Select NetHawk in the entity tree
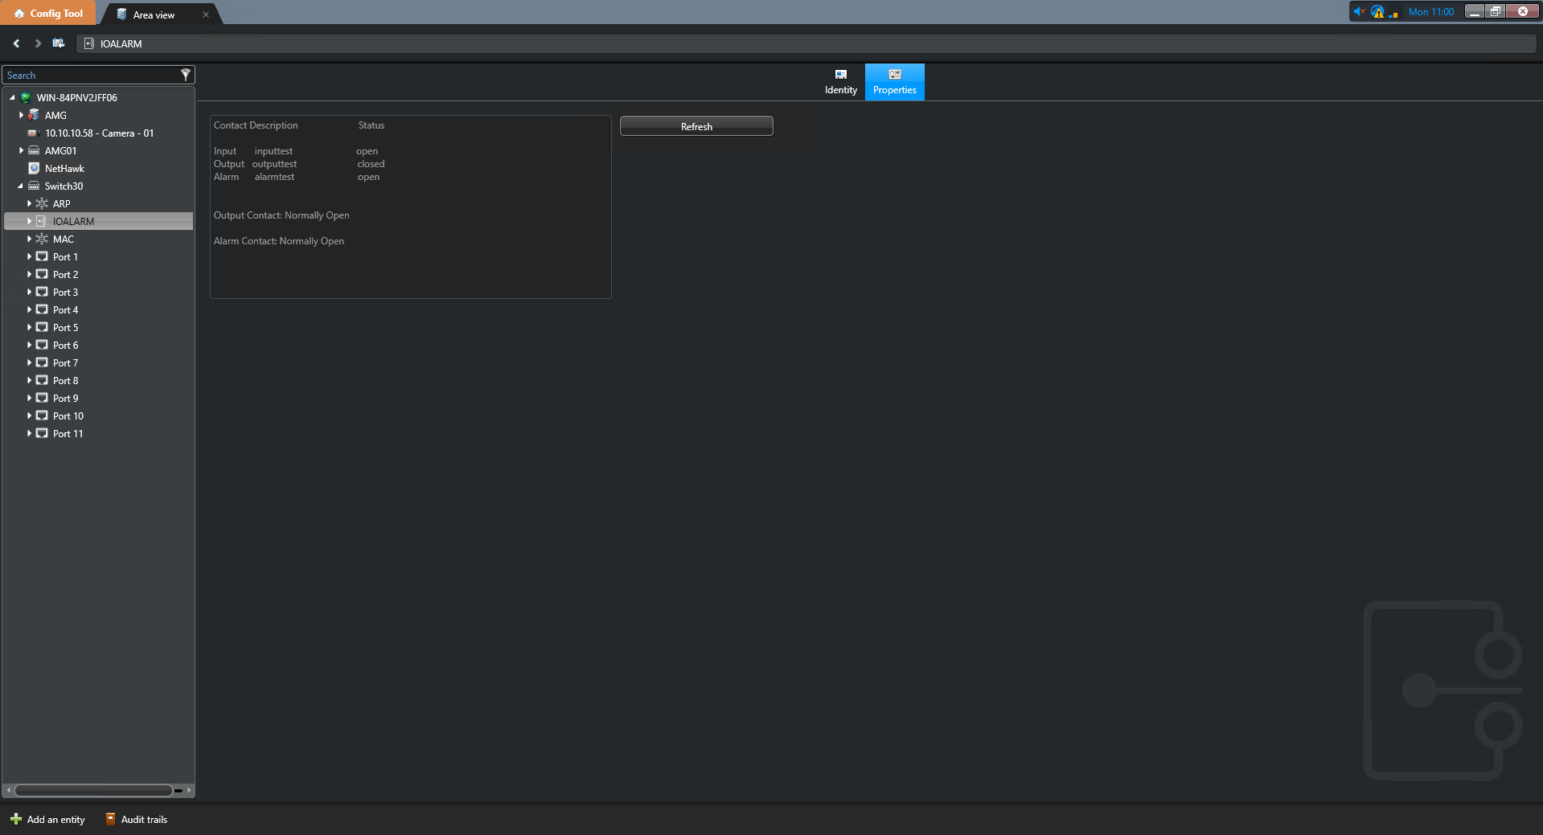Viewport: 1543px width, 835px height. coord(64,169)
